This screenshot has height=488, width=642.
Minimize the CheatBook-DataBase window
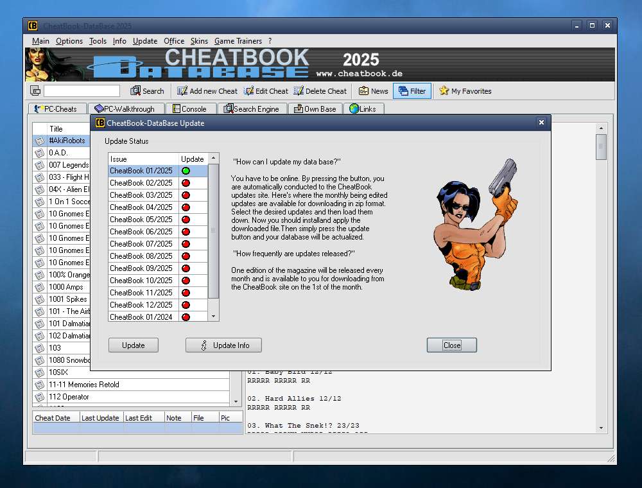point(577,26)
